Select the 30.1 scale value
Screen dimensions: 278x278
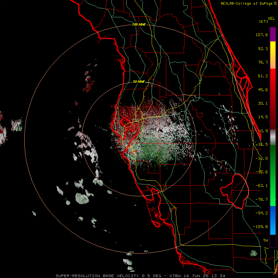point(263,103)
